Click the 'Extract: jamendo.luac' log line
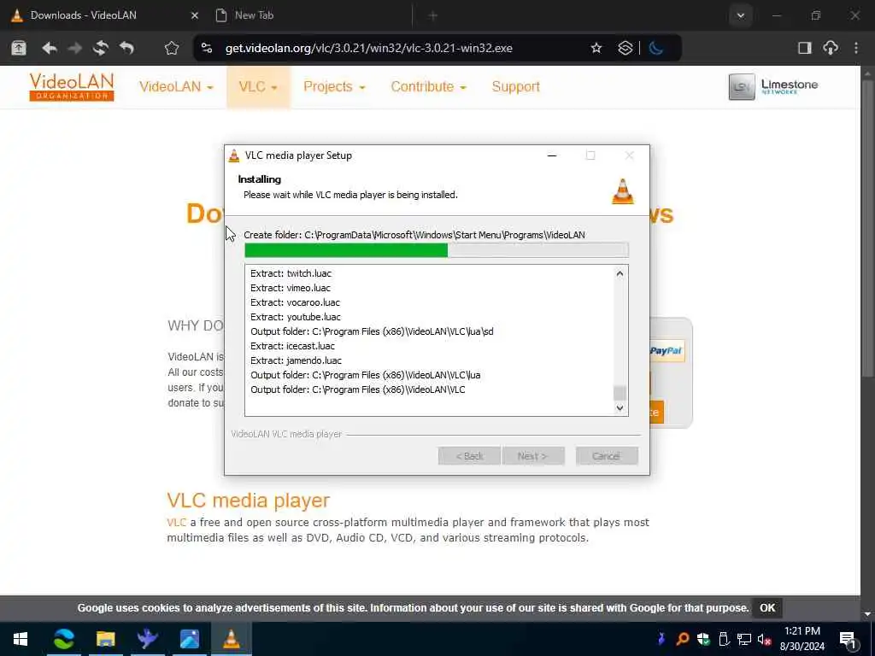The height and width of the screenshot is (656, 875). click(296, 360)
